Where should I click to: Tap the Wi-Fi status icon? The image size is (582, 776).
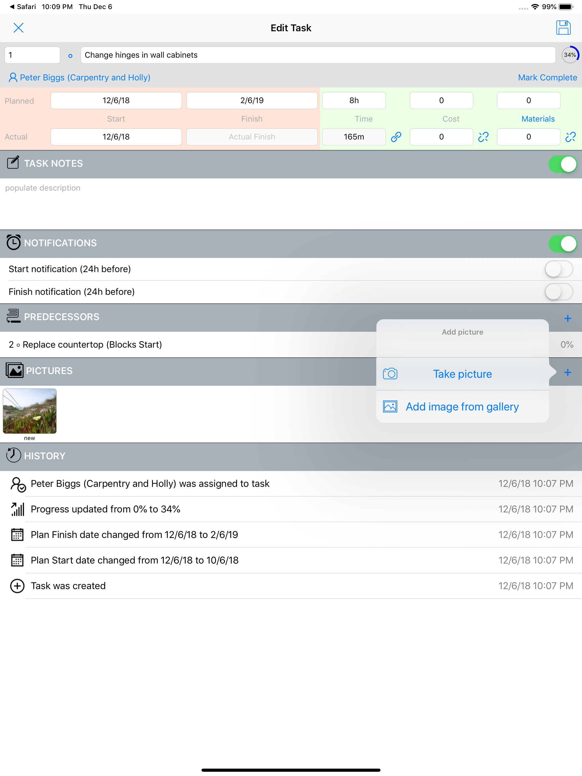(x=535, y=7)
